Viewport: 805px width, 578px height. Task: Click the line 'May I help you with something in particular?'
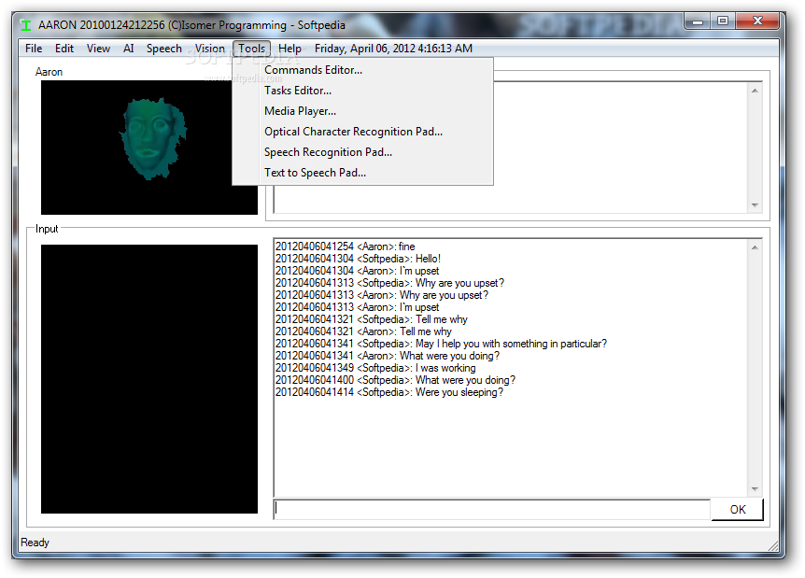441,344
